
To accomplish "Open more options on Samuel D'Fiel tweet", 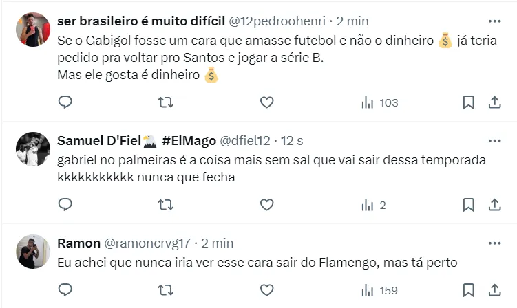I will point(494,140).
